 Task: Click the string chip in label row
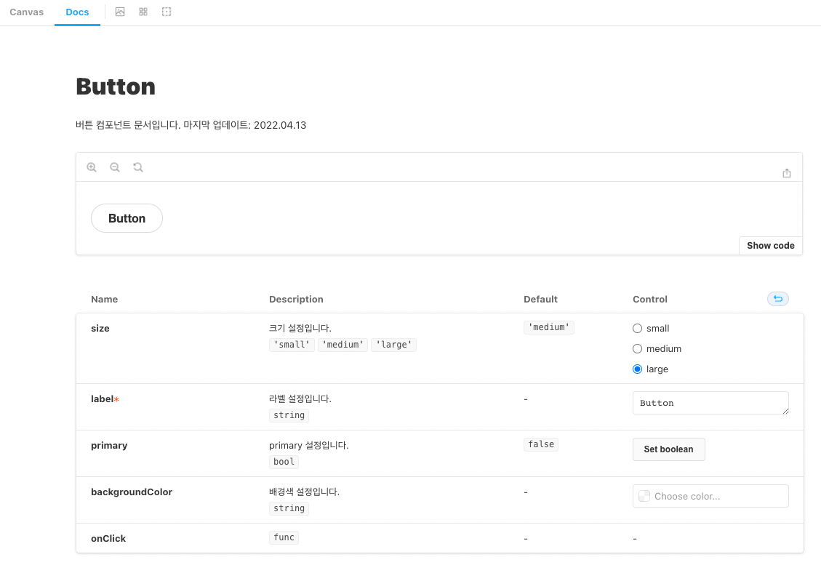pyautogui.click(x=289, y=415)
